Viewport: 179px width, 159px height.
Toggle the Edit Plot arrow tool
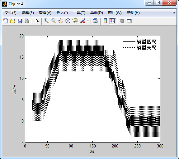pos(37,21)
